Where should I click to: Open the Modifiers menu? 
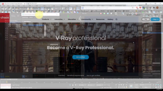33,6
